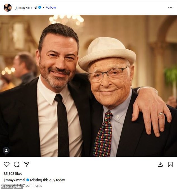
Task: Open the three-dot more options menu
Action: 170,8
